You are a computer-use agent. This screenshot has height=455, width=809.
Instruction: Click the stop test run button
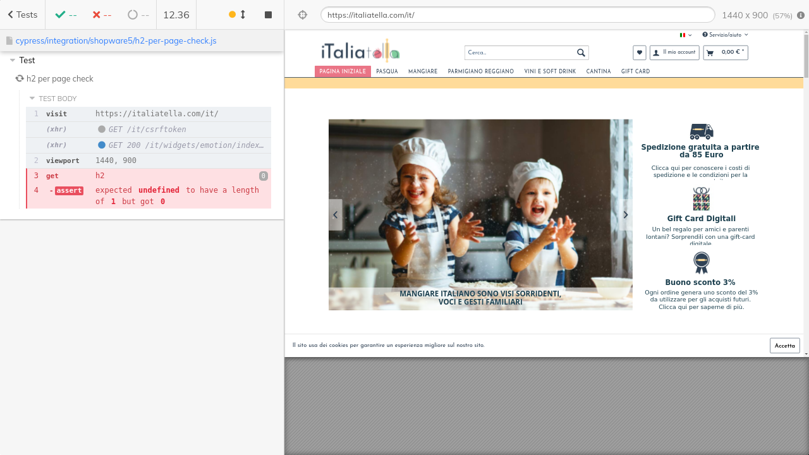click(268, 15)
